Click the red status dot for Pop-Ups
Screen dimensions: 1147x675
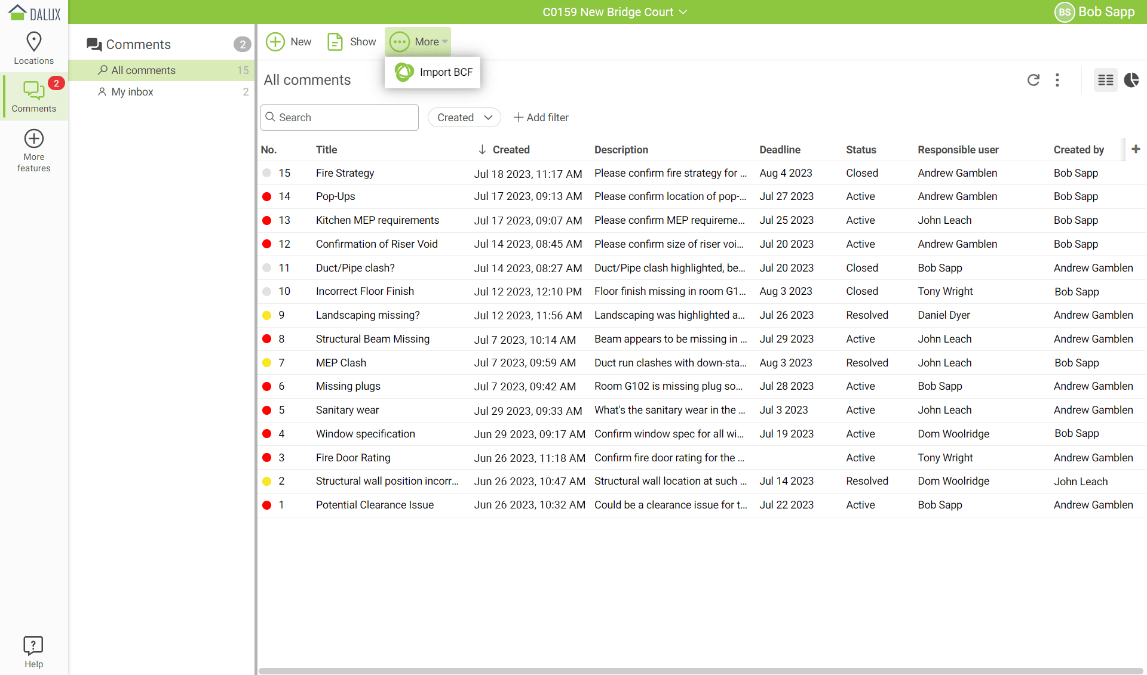pos(266,196)
